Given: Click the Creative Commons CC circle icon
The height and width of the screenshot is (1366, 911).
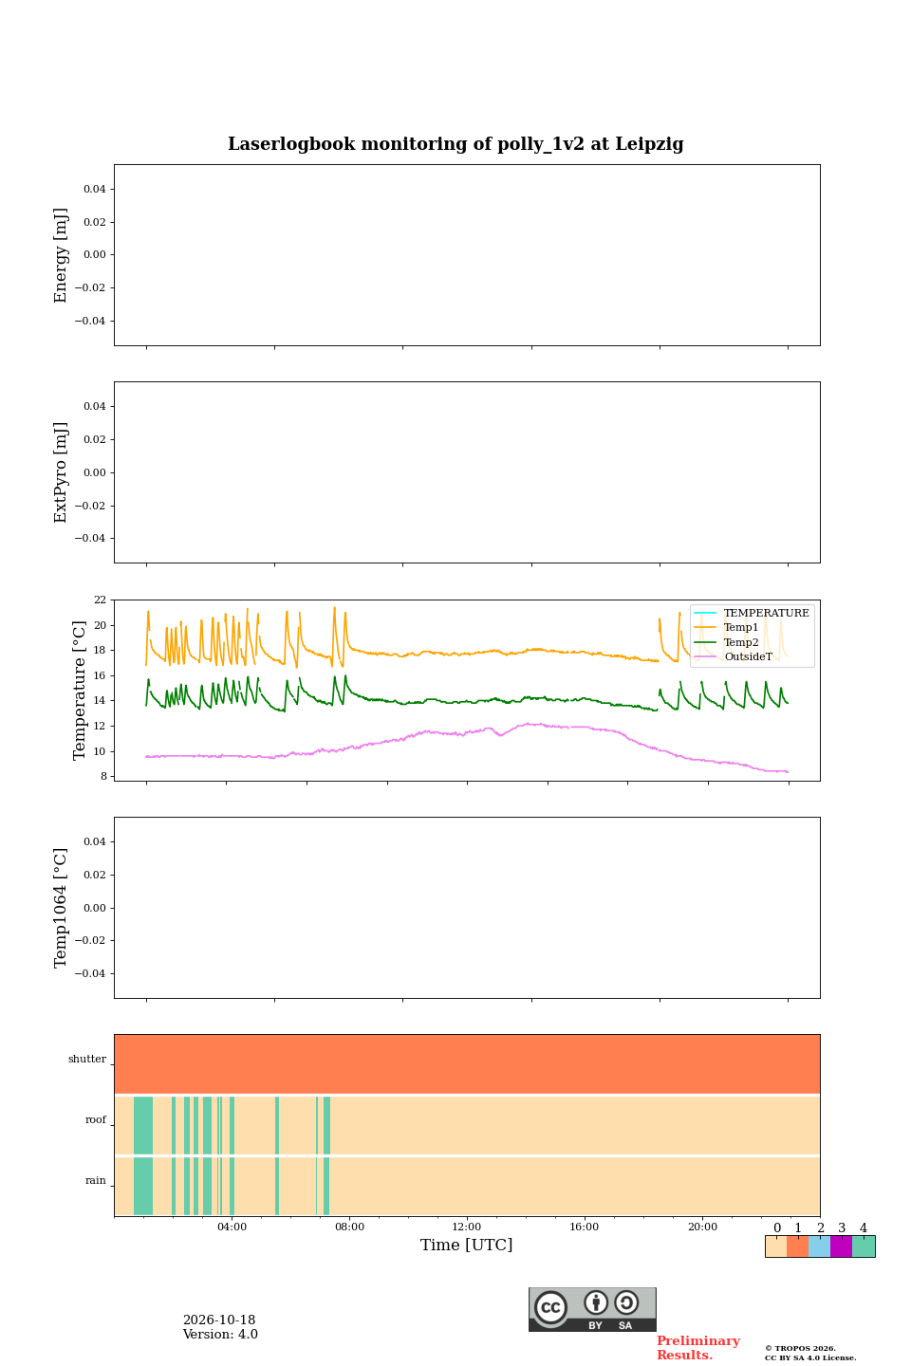Looking at the screenshot, I should pyautogui.click(x=550, y=1307).
